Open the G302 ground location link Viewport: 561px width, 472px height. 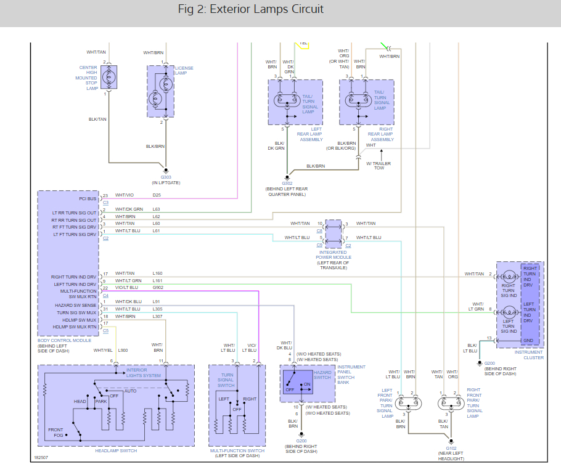(287, 184)
